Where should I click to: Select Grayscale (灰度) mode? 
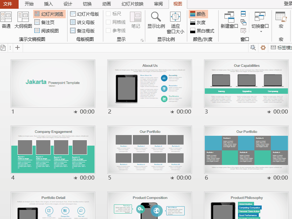point(198,22)
